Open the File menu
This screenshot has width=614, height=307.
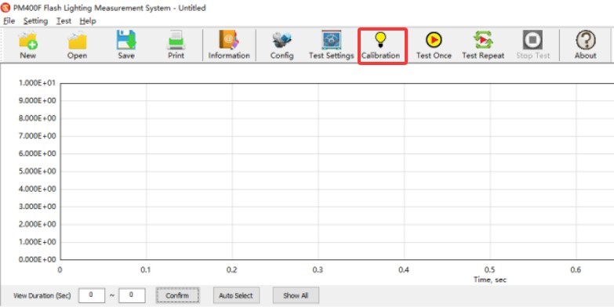[9, 20]
